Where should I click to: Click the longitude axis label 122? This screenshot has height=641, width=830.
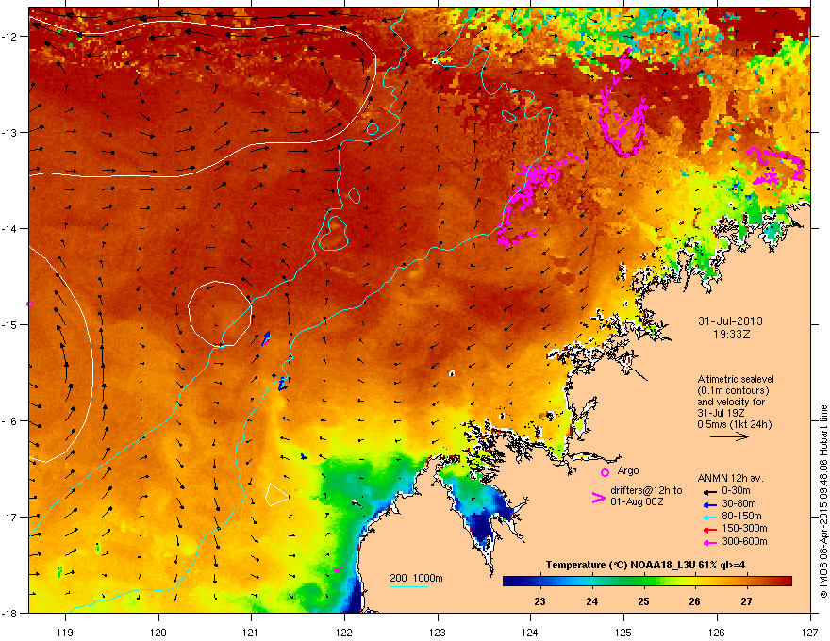point(344,632)
